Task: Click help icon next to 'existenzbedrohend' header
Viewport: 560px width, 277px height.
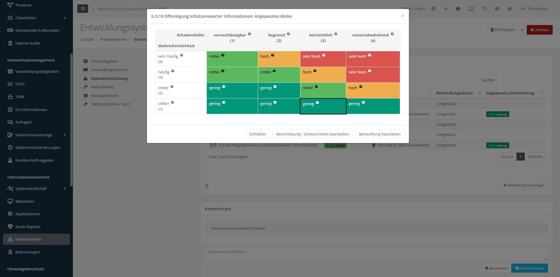Action: pyautogui.click(x=392, y=34)
